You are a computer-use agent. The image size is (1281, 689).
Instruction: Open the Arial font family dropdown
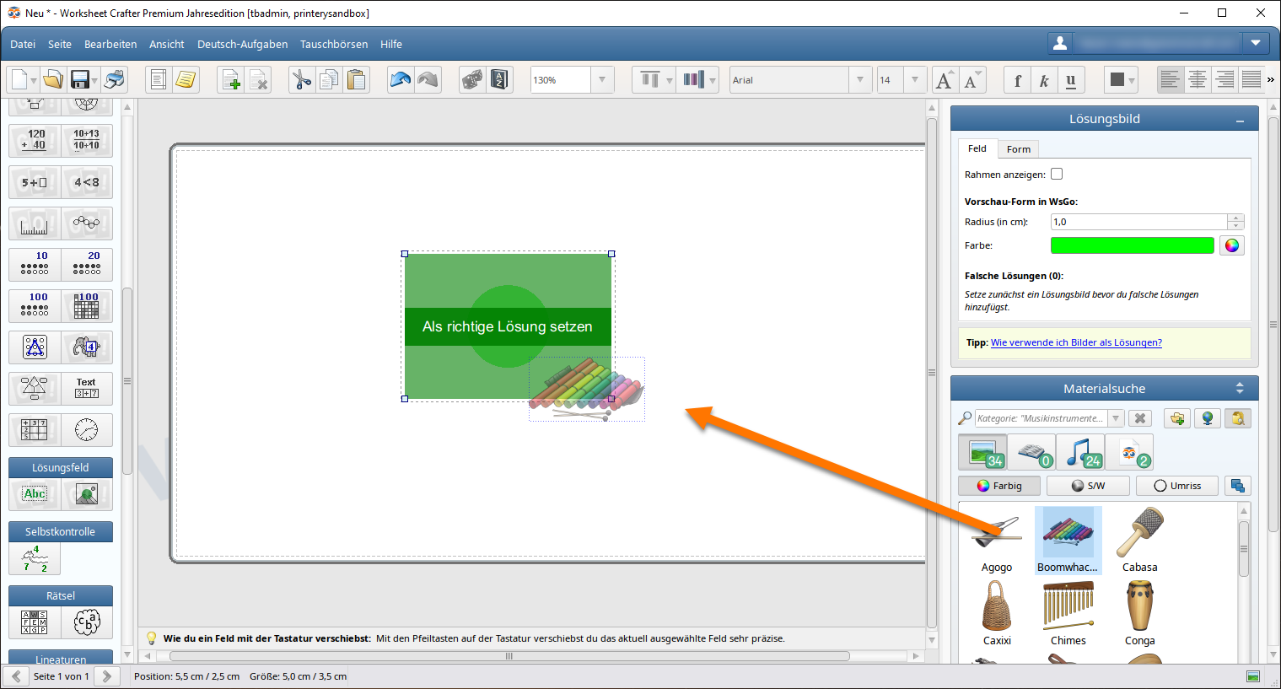point(859,80)
